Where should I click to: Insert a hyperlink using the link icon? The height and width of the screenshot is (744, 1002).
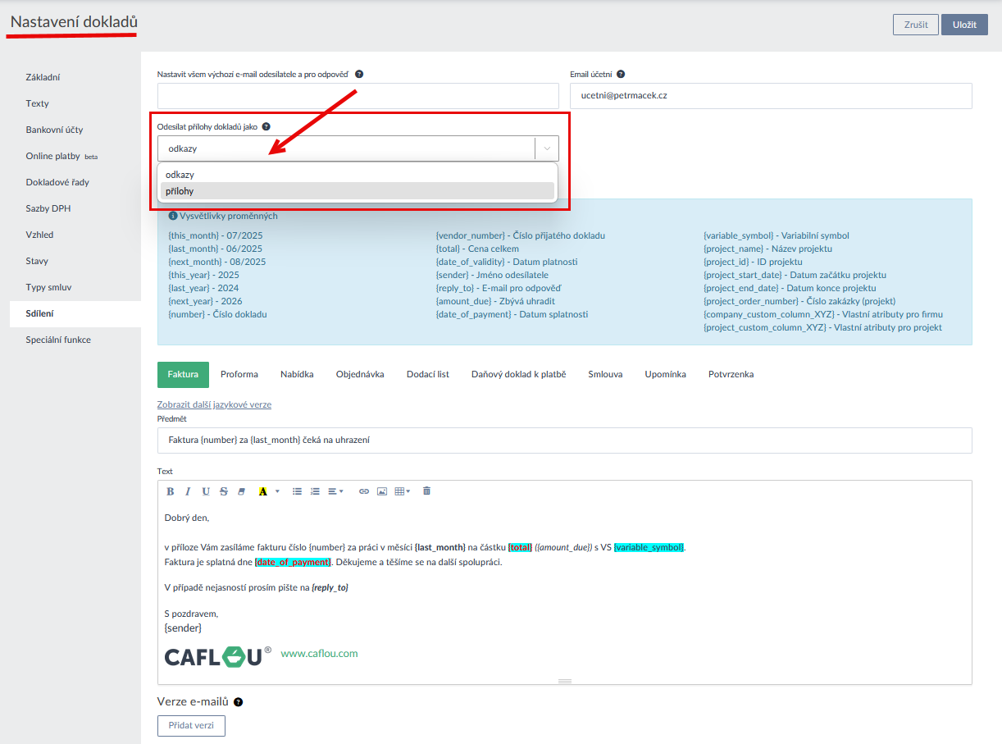tap(364, 491)
